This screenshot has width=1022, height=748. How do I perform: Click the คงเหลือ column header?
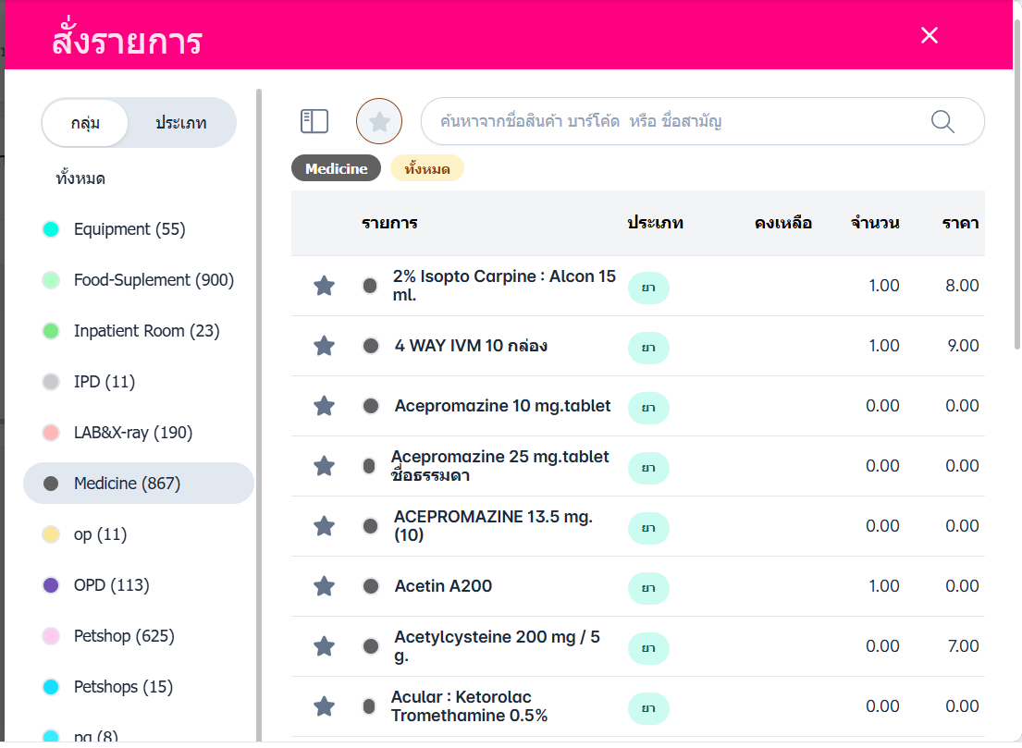pyautogui.click(x=782, y=223)
